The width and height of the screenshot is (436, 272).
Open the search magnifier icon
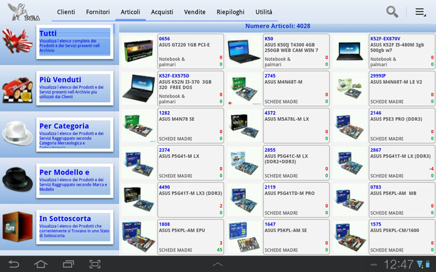[392, 12]
